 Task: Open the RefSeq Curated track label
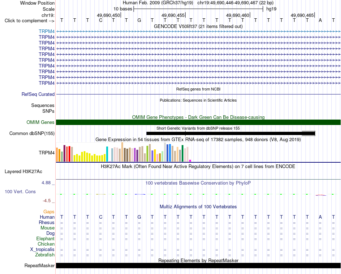coord(38,94)
